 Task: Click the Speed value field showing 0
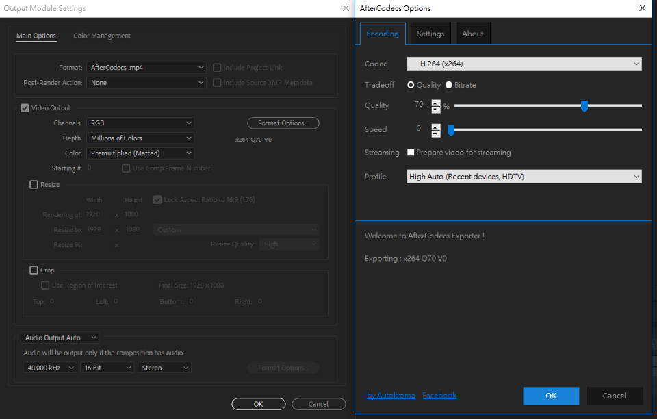[419, 129]
